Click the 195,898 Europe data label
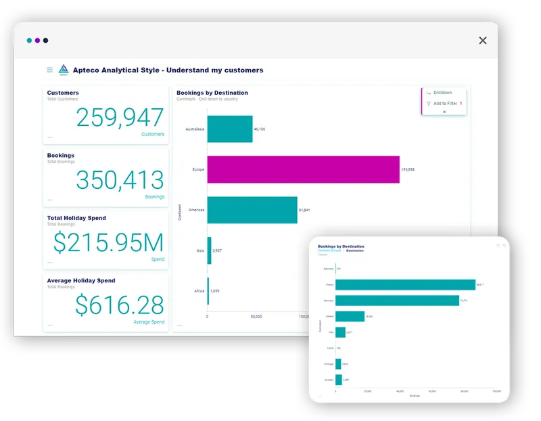 click(408, 170)
